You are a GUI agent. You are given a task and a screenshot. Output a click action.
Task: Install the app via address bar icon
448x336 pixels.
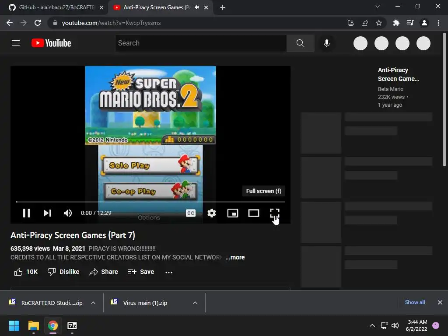(350, 23)
